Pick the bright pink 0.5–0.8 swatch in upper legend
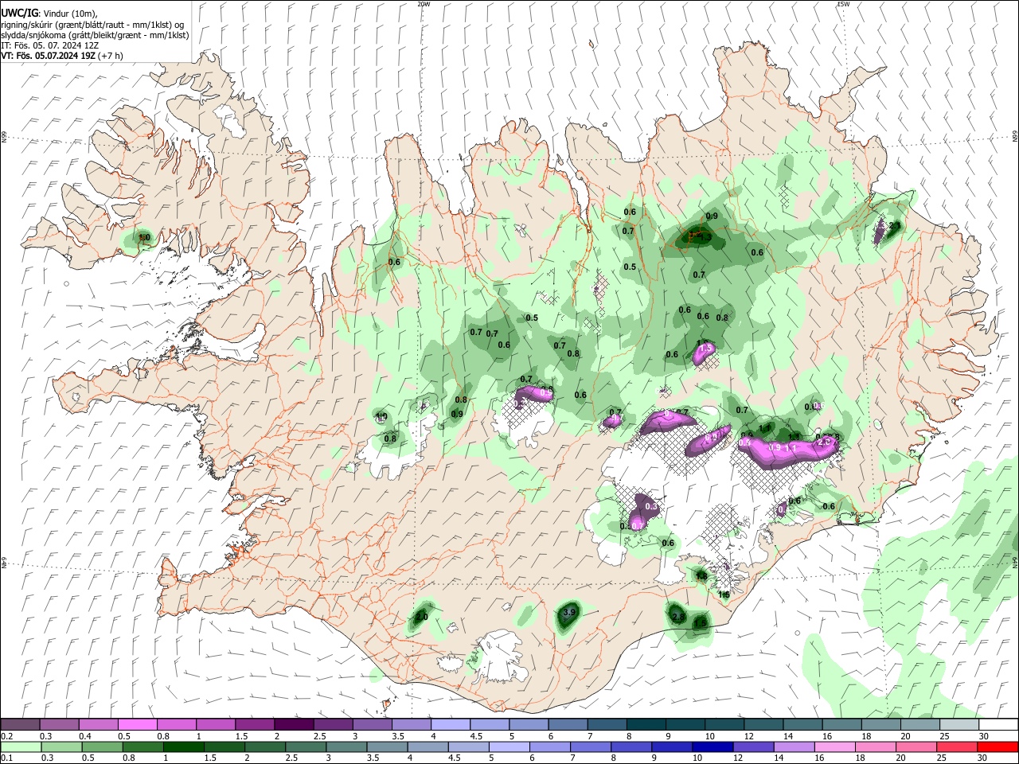Screen dimensions: 1019x764 coord(137,724)
